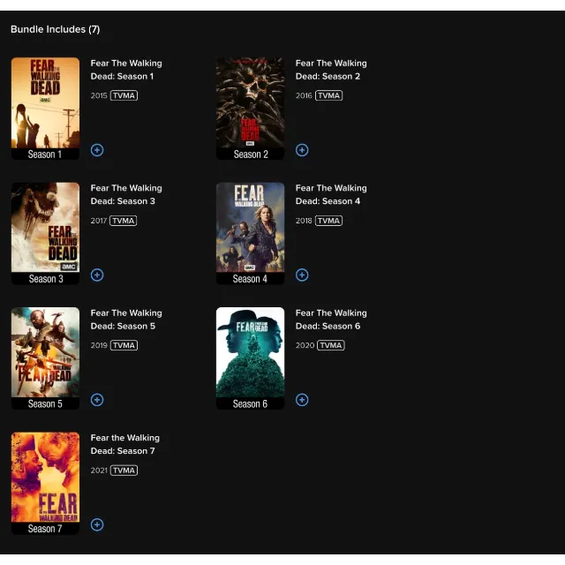
Task: Click the plus icon for Season 5
Action: pos(97,400)
